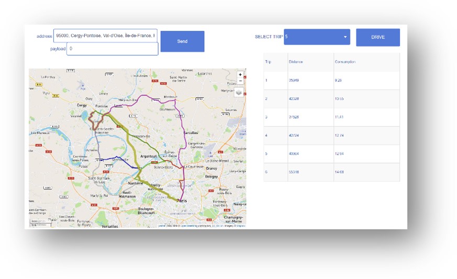
Task: Open the map layers control
Action: [x=239, y=92]
